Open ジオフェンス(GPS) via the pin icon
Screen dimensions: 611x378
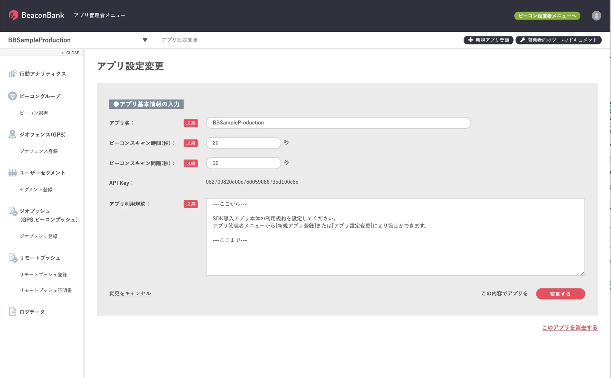[12, 134]
